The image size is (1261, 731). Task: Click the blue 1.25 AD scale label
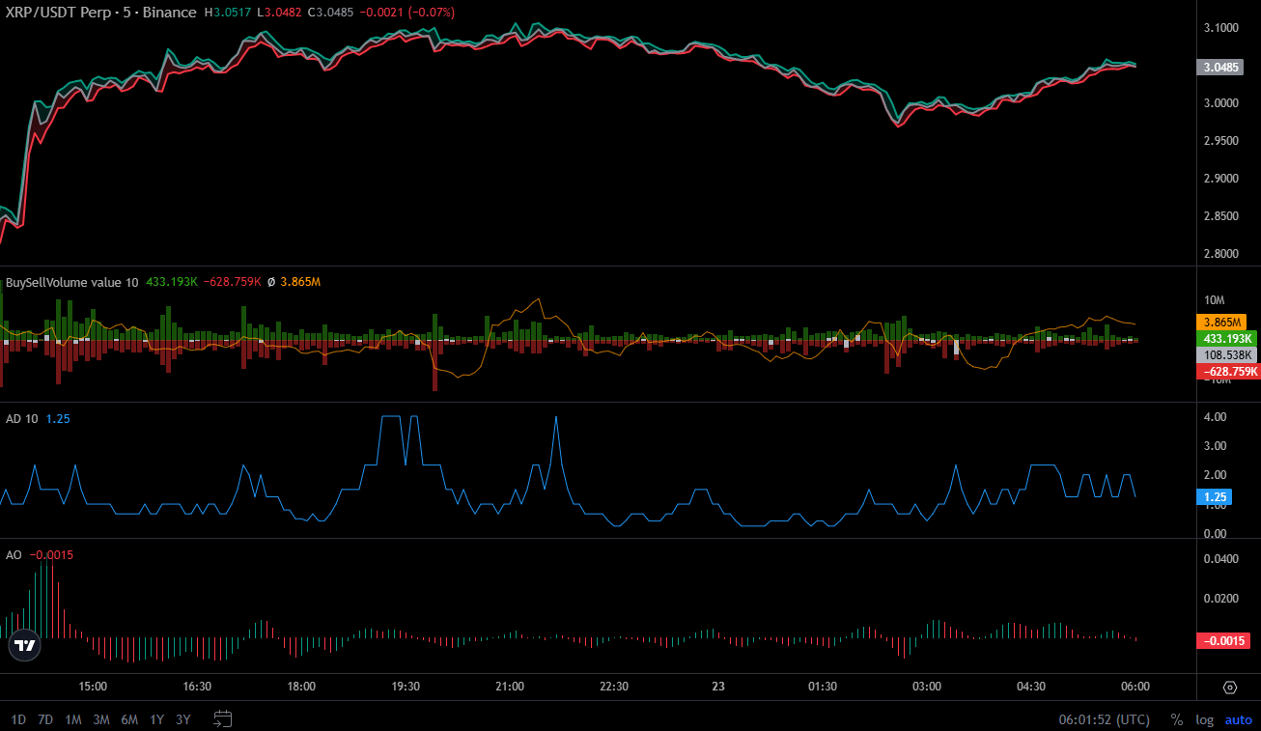(1214, 498)
